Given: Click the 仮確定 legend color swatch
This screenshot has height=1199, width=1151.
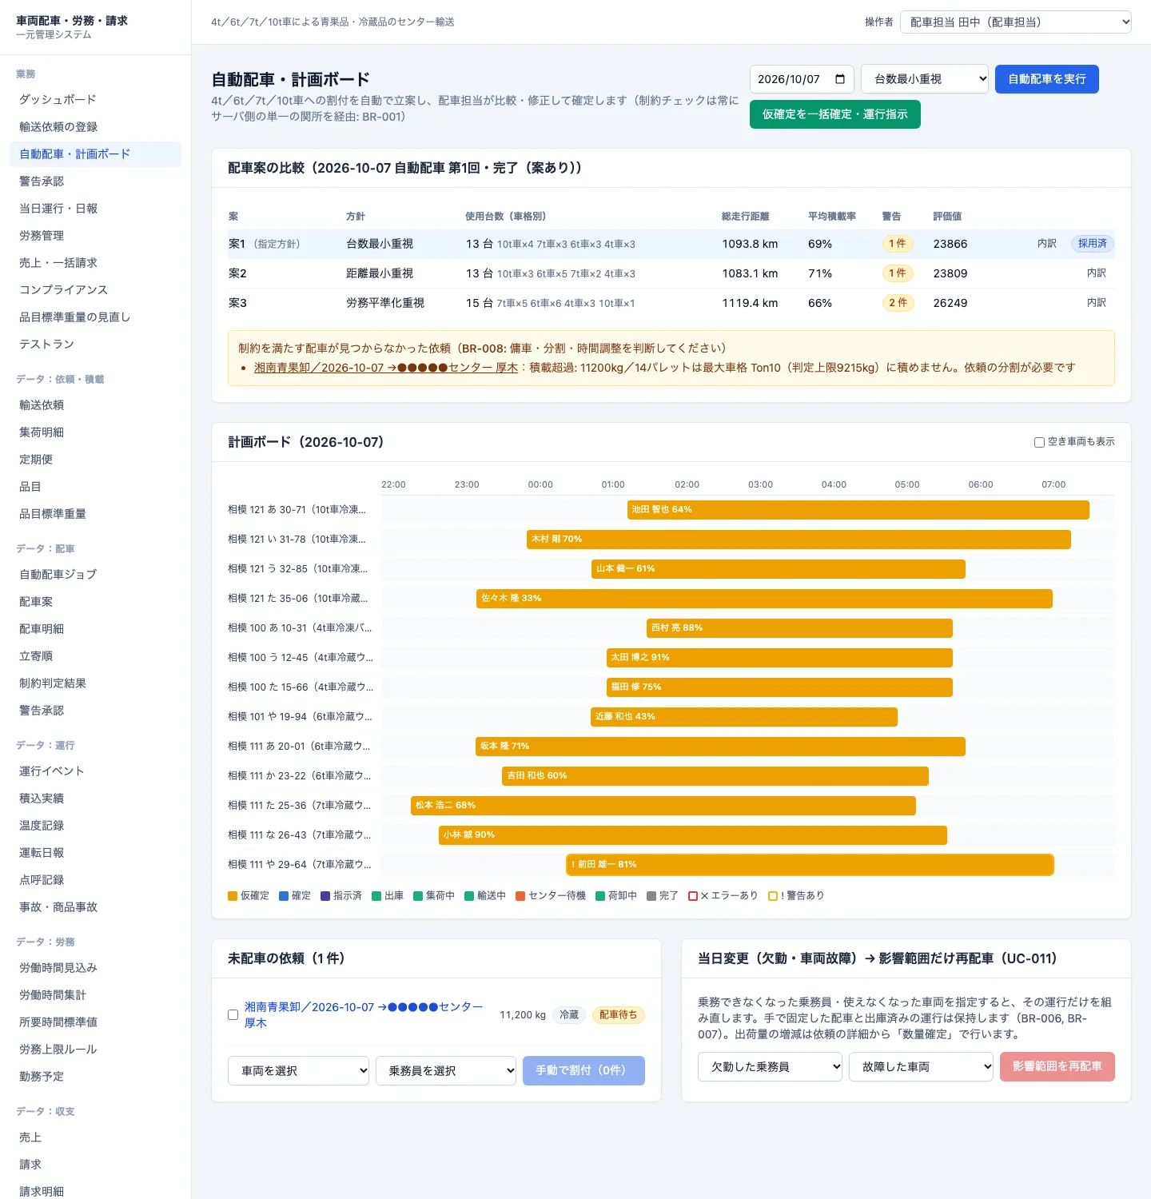Looking at the screenshot, I should pos(233,896).
